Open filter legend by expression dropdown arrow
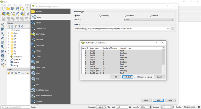Viewport: 201px width, 109px height. [x=25, y=73]
